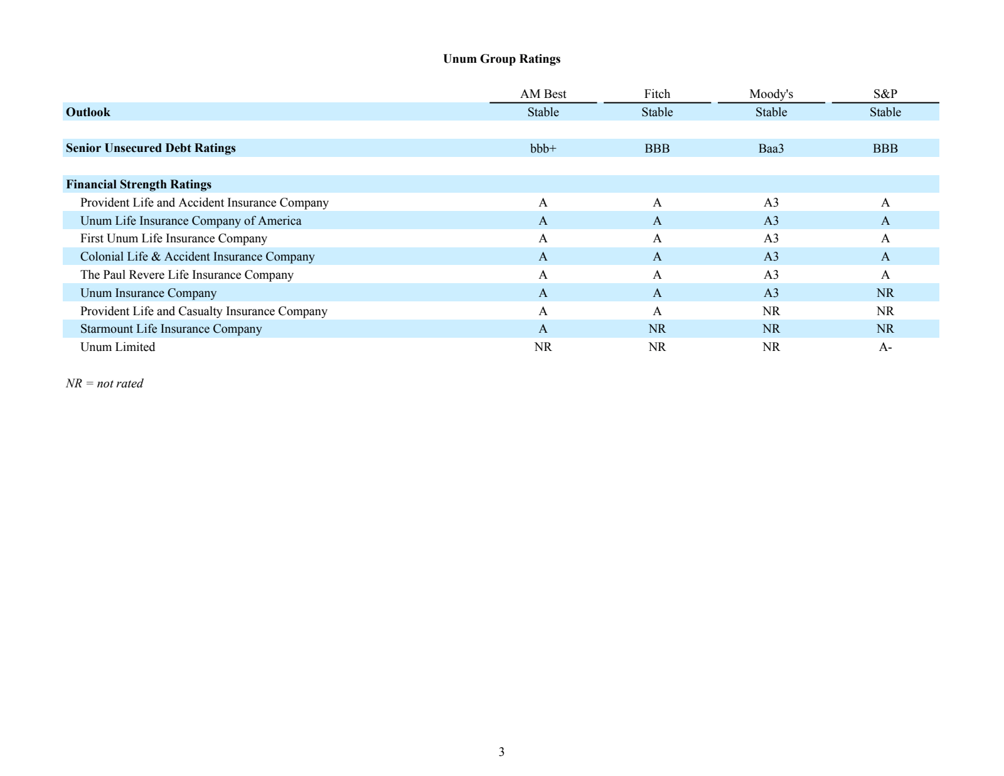The height and width of the screenshot is (776, 1004).
Task: Click the 'Baa3' Moody's debt rating
Action: [x=771, y=148]
